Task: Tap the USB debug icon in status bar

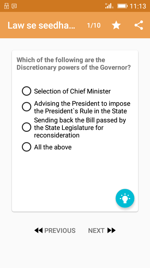Action: (x=7, y=6)
